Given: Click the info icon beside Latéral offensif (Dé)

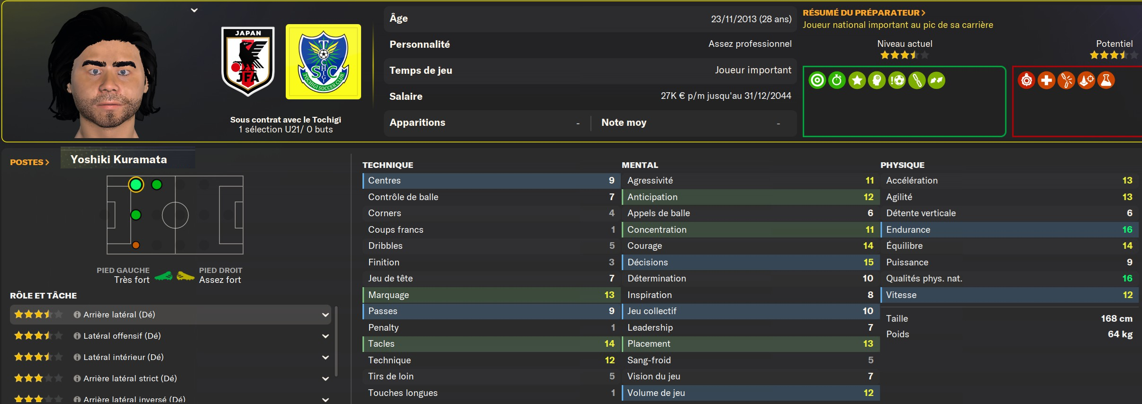Looking at the screenshot, I should click(77, 336).
